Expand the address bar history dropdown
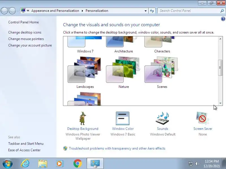This screenshot has height=169, width=226. point(145,11)
